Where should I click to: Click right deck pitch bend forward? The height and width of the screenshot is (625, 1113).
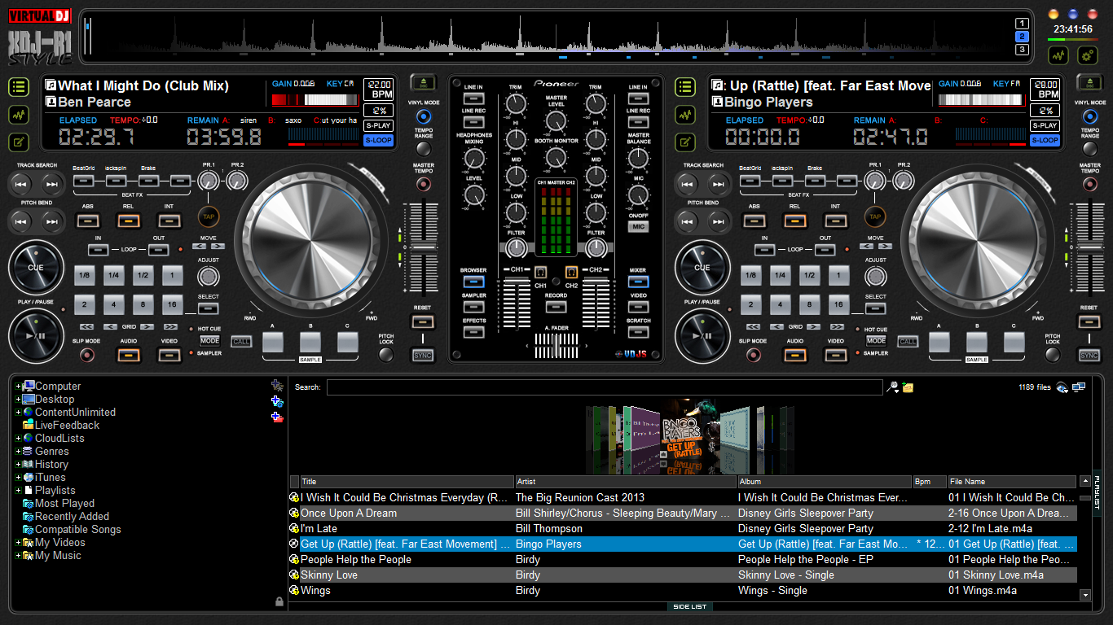click(x=719, y=221)
